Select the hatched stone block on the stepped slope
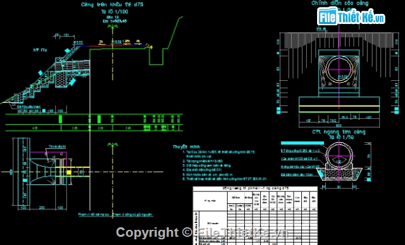The image size is (405, 245). (x=62, y=80)
